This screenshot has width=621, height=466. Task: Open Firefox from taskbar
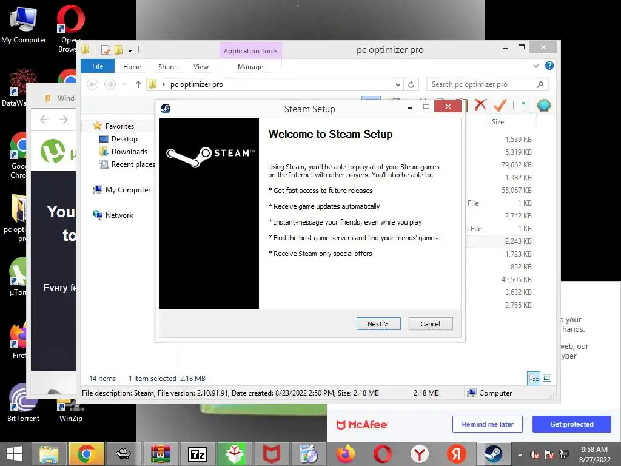pyautogui.click(x=346, y=454)
